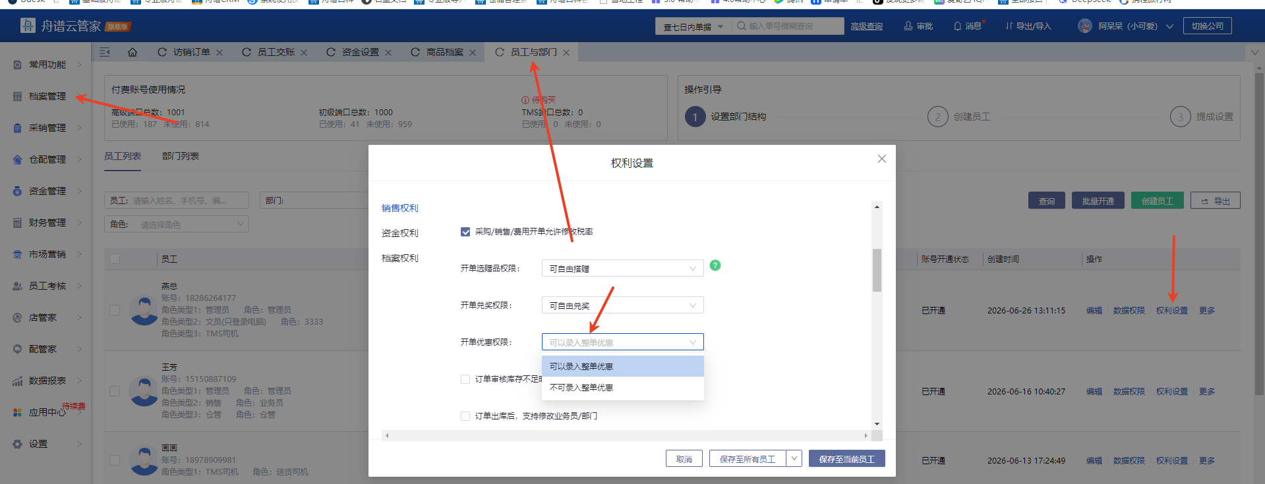Click the refresh icon on 资金设置 tab
Screen dimensions: 1265x484
(x=331, y=52)
